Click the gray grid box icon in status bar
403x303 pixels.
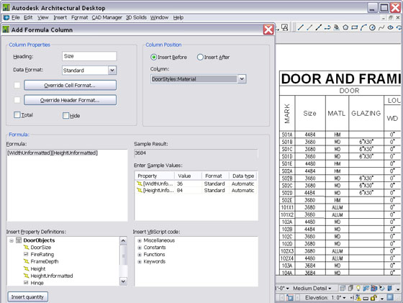343,289
